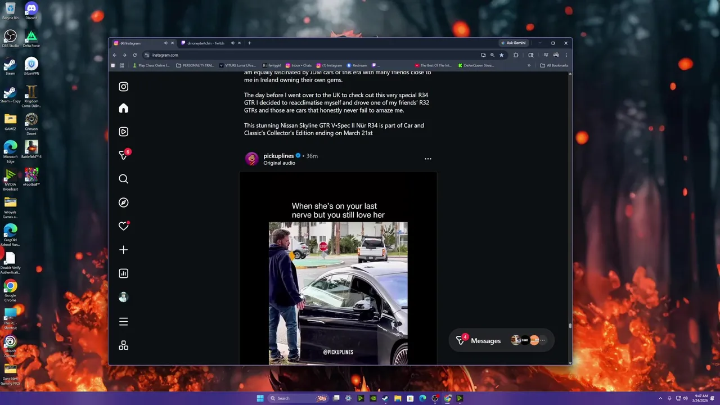Open pickuplines profile from username

tap(278, 156)
